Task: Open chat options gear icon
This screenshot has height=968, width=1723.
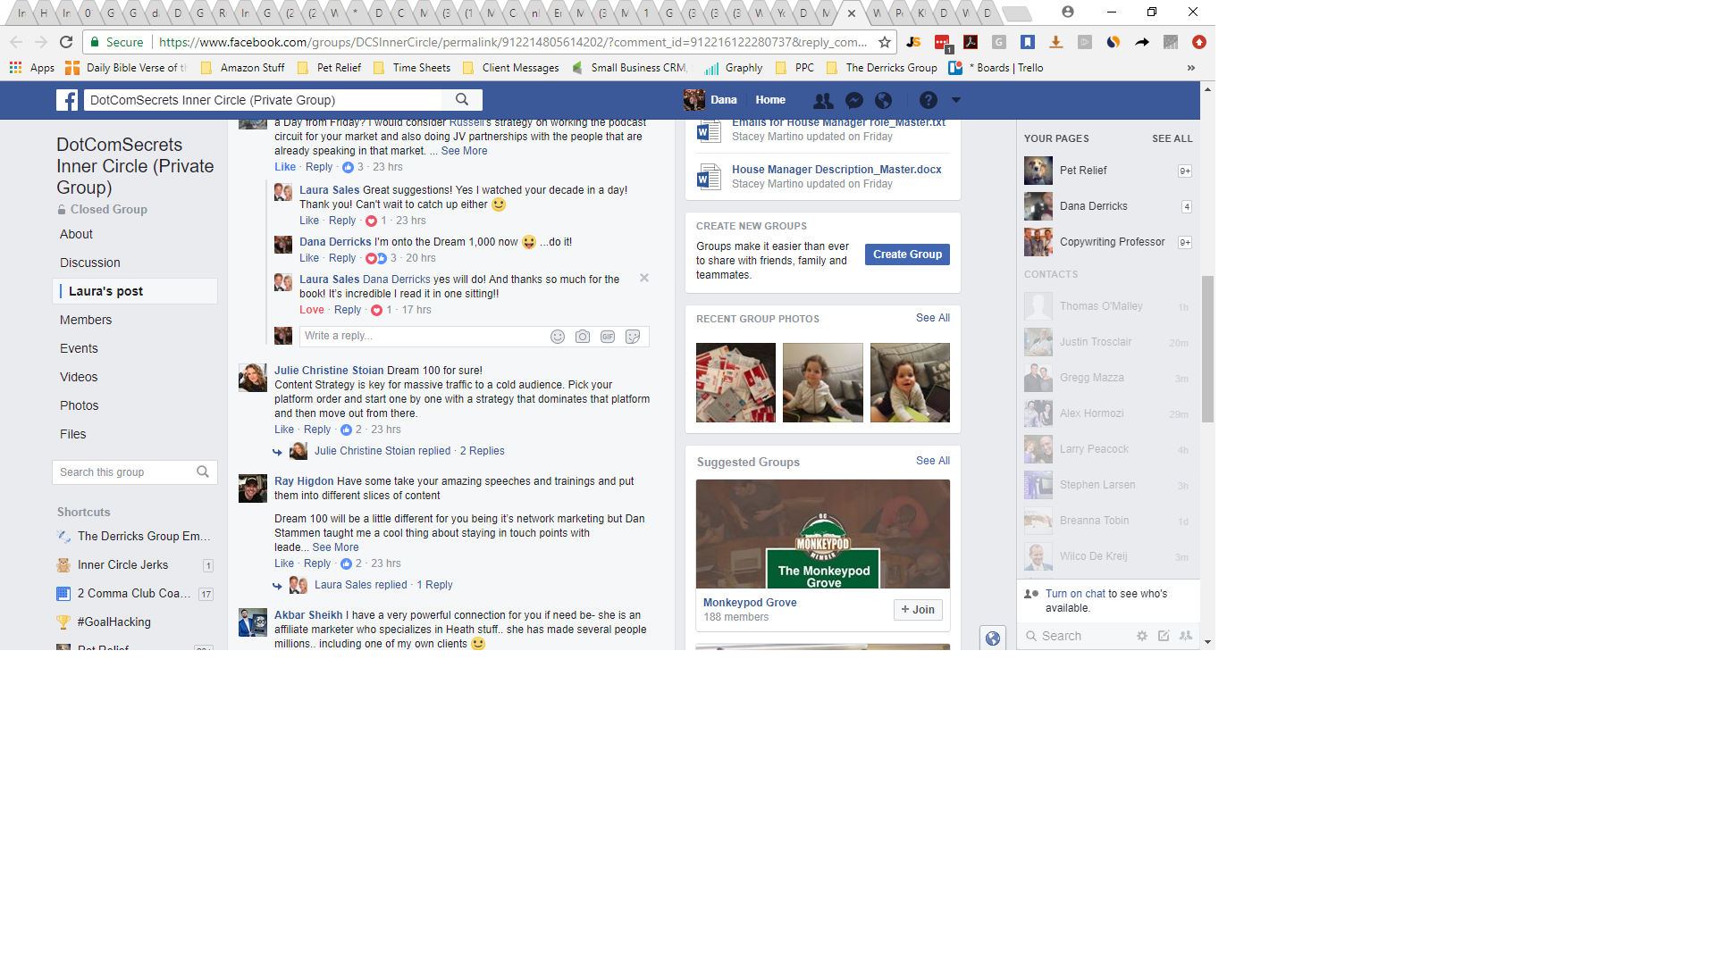Action: coord(1141,636)
